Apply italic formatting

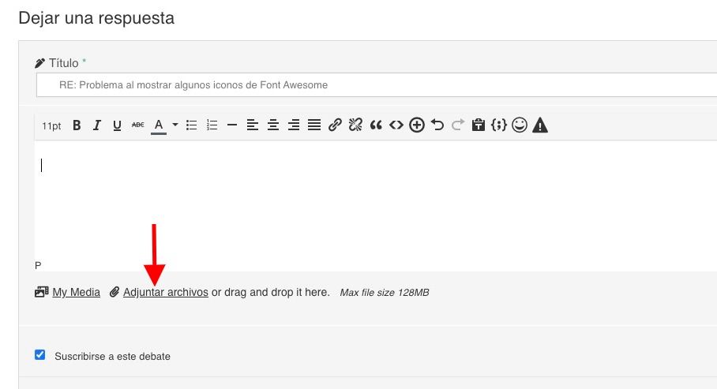97,125
